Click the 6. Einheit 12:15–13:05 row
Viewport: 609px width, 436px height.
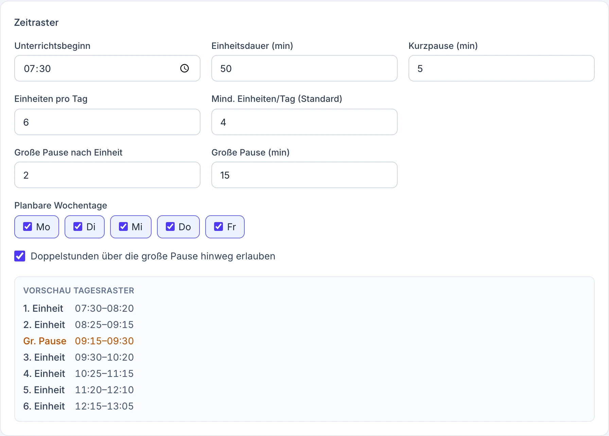pos(79,406)
